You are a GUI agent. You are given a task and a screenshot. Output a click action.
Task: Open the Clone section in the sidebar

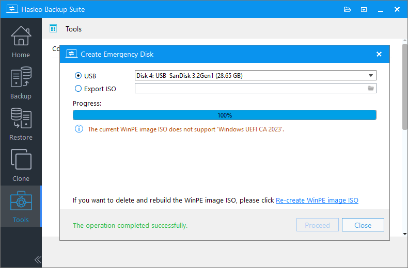click(21, 165)
